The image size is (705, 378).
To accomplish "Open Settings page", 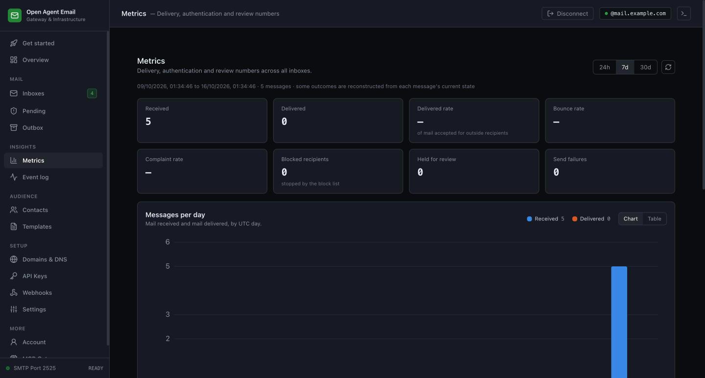I will [x=53, y=309].
